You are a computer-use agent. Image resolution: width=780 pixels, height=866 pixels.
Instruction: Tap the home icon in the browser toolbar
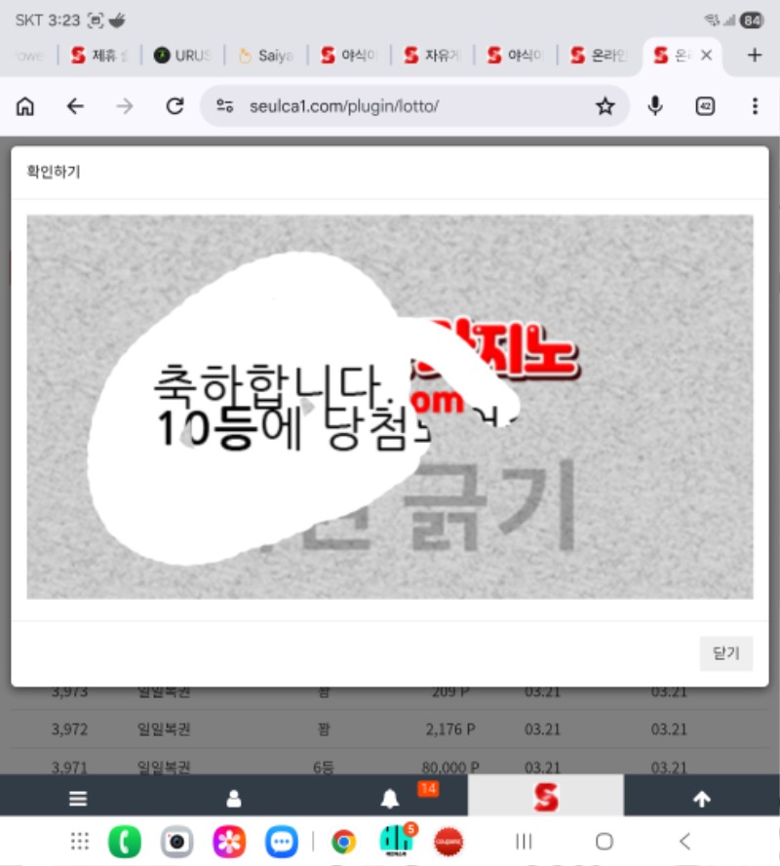(x=24, y=107)
